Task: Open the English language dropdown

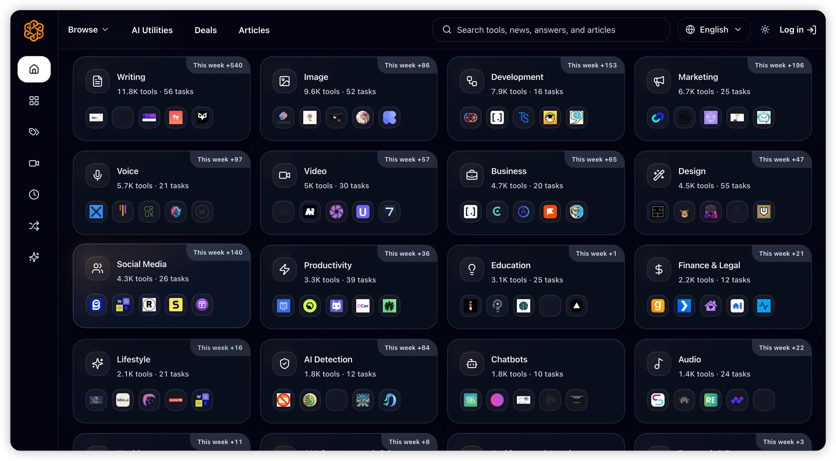Action: 714,30
